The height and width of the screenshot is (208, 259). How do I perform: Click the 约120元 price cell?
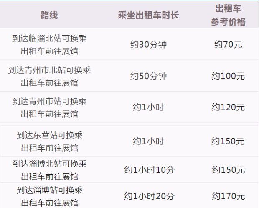[x=228, y=107]
